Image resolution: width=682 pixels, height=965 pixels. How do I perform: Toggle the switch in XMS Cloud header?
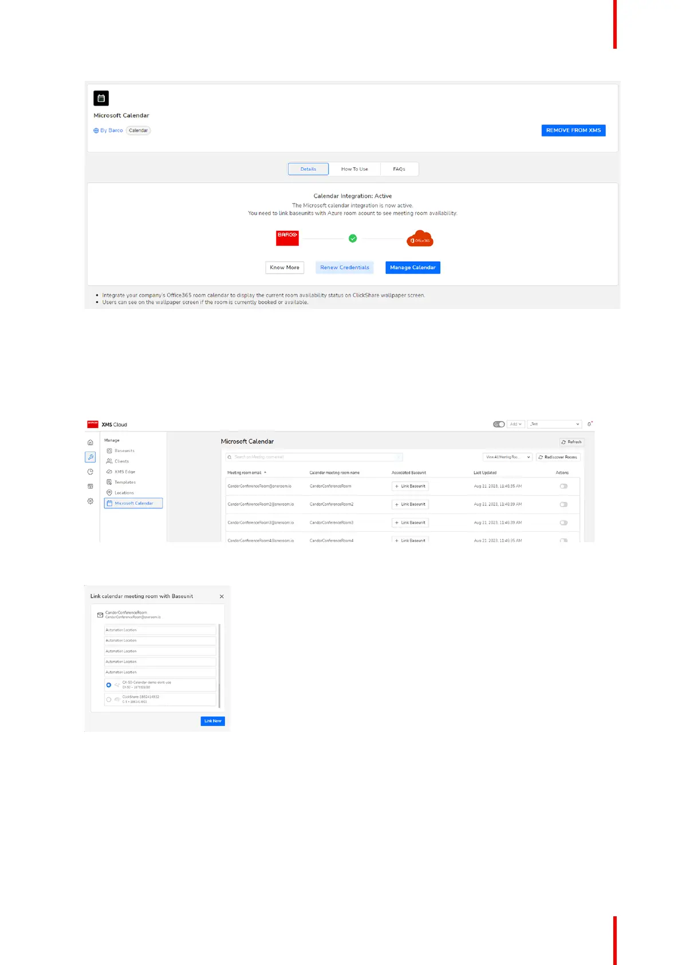[499, 424]
